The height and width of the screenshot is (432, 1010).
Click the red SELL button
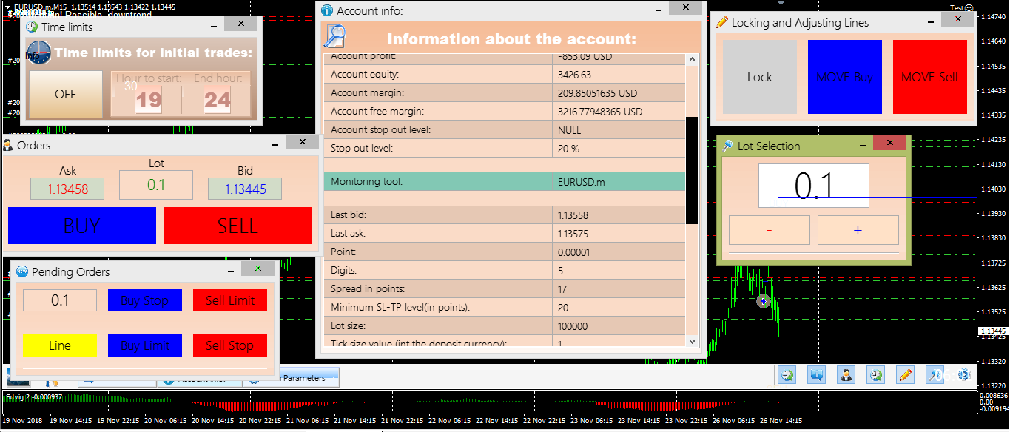click(238, 226)
